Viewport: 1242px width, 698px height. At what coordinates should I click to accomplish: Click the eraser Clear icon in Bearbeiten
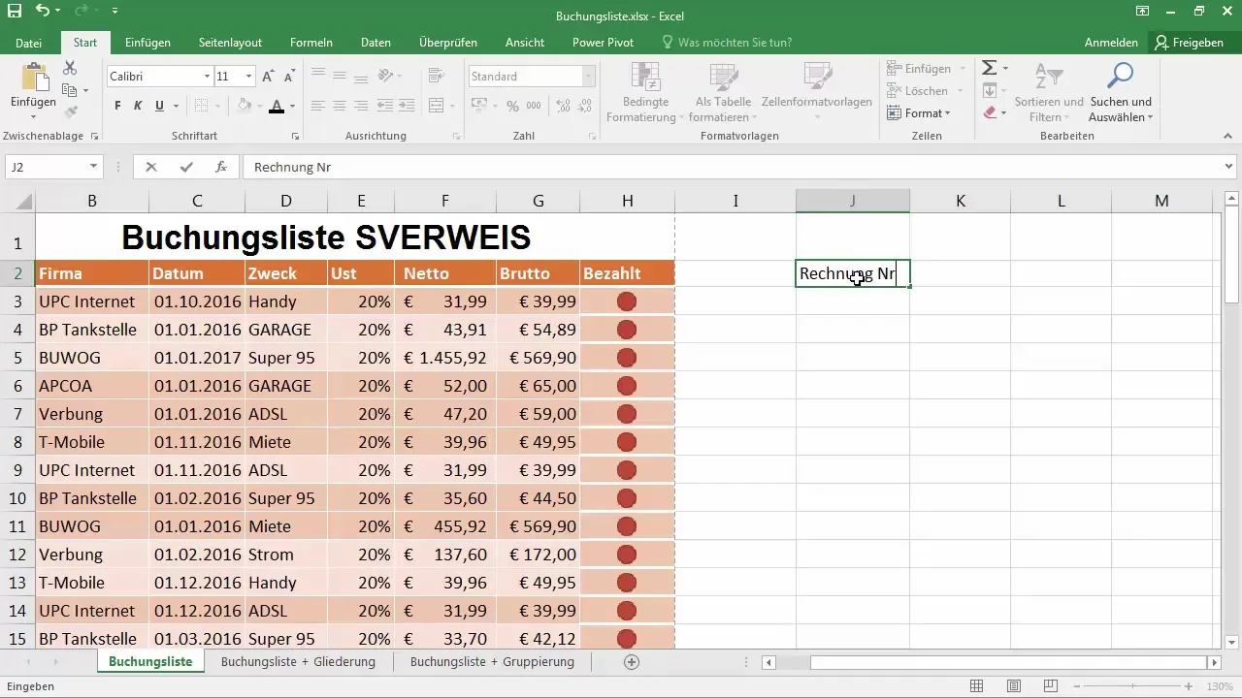click(x=989, y=112)
